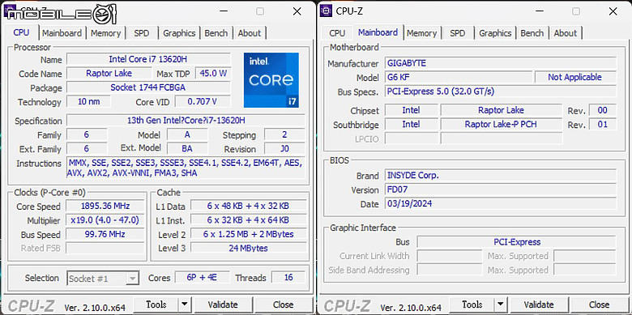
Task: Close the left CPU-Z window with the X button
Action: point(297,11)
